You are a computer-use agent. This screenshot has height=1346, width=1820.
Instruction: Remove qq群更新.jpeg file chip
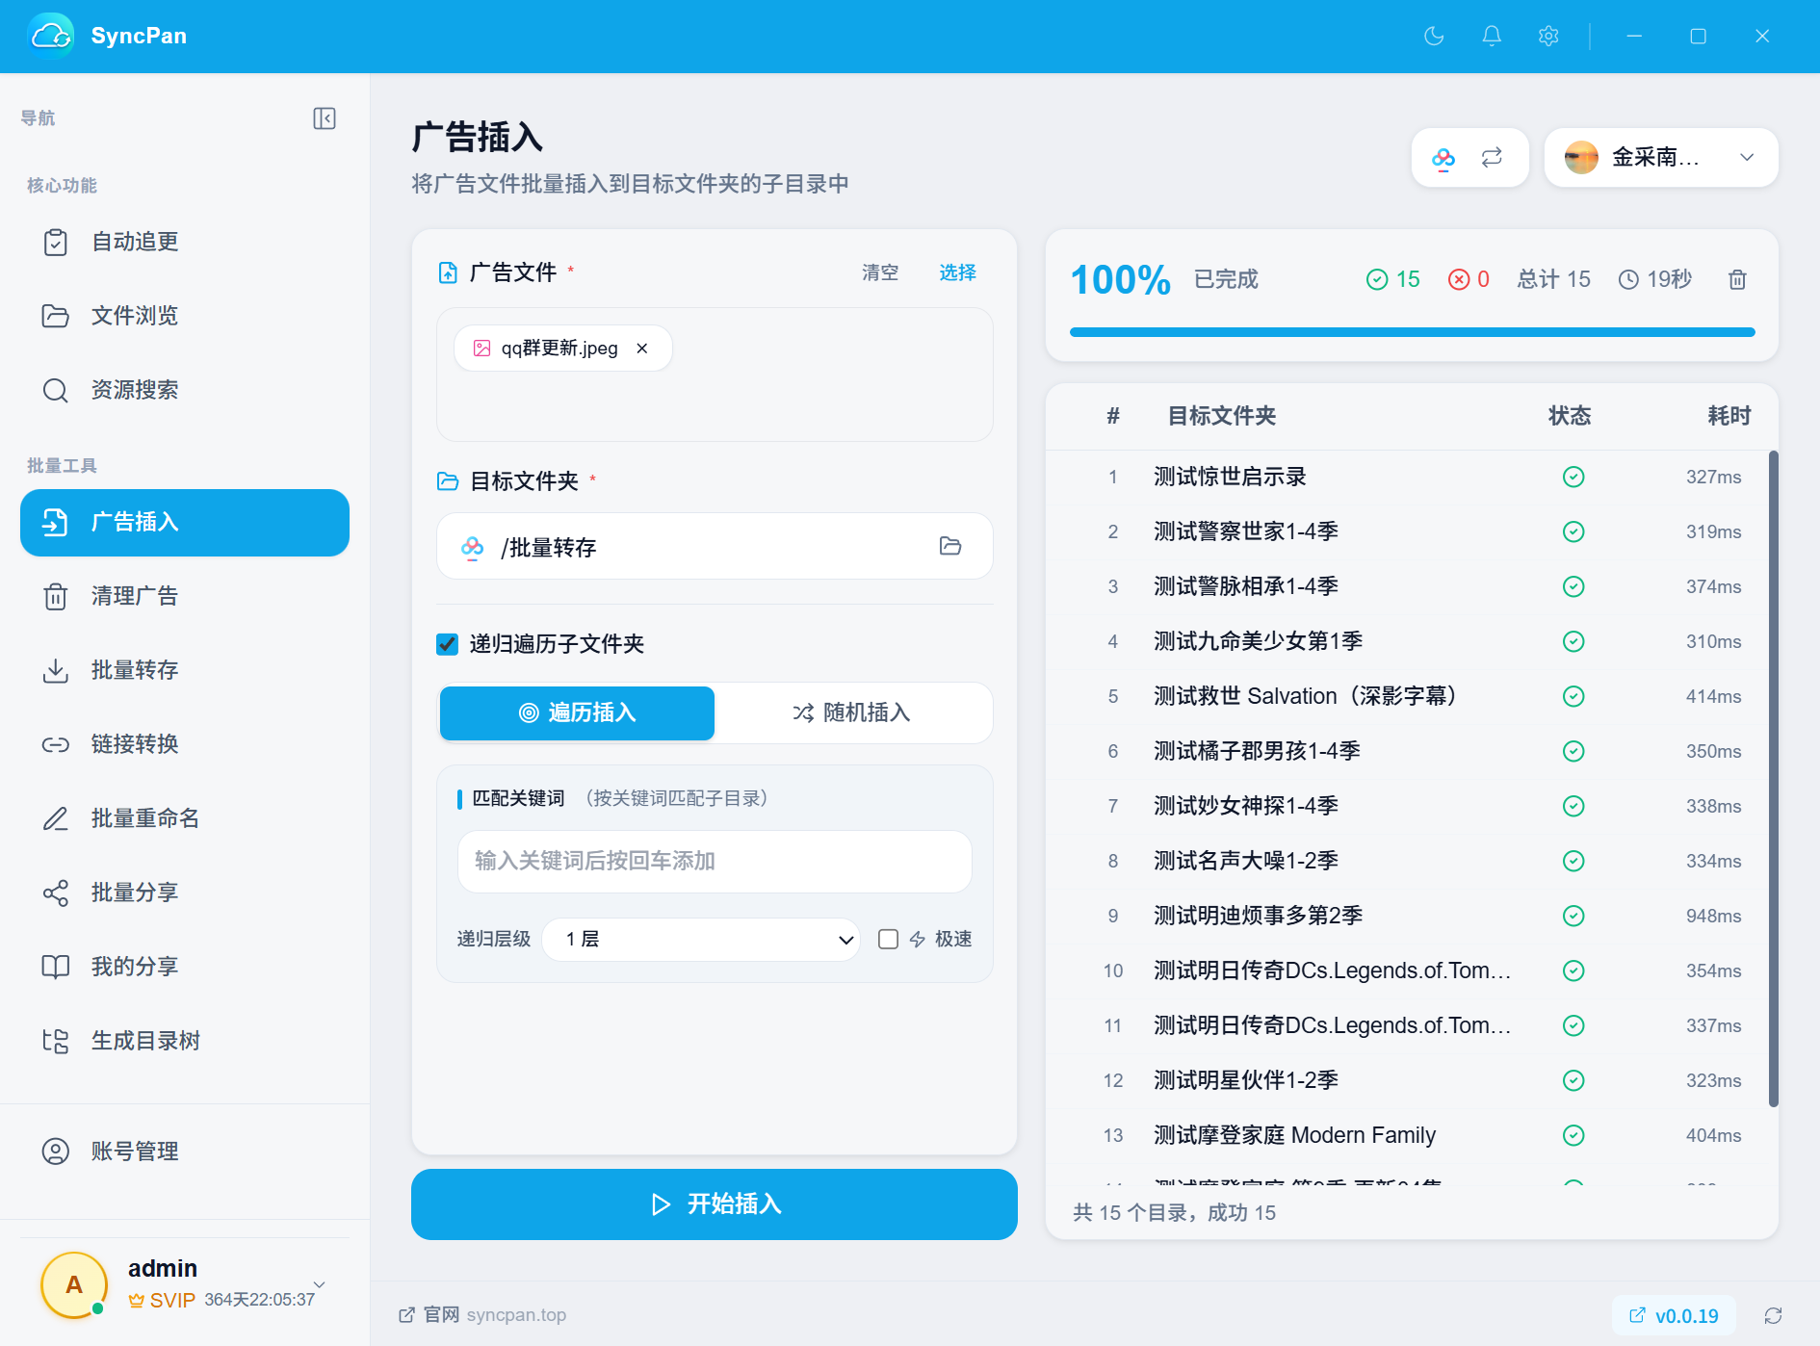642,348
